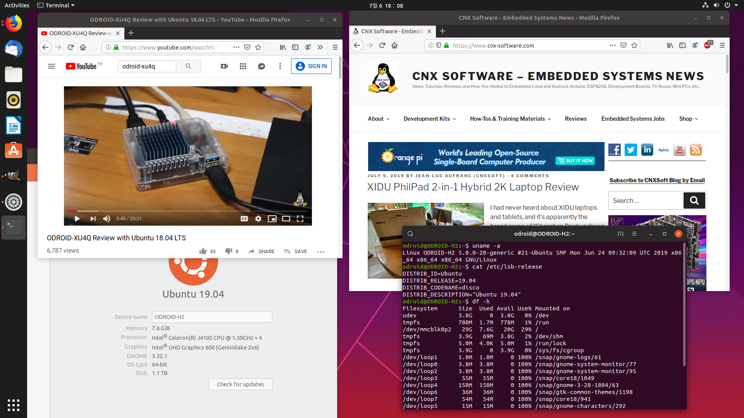Open video player settings gear
744x418 pixels.
pyautogui.click(x=258, y=219)
